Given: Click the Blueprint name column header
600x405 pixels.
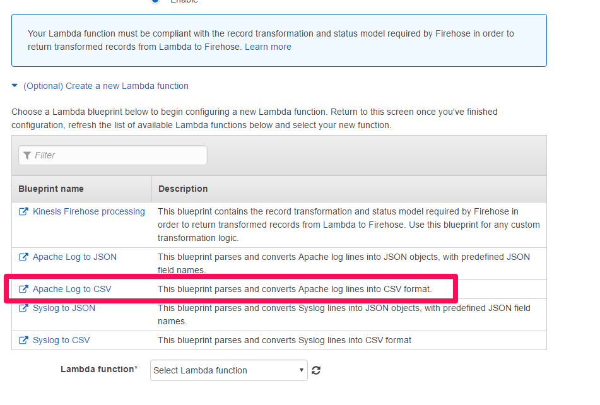Looking at the screenshot, I should [51, 189].
